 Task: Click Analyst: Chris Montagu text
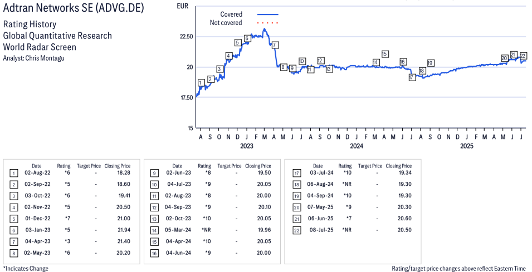pos(33,58)
